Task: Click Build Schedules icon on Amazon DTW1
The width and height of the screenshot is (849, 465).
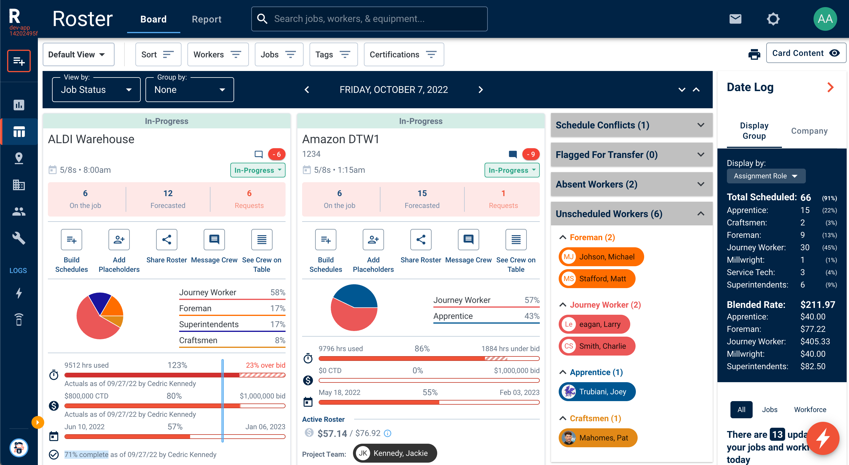Action: pyautogui.click(x=326, y=240)
